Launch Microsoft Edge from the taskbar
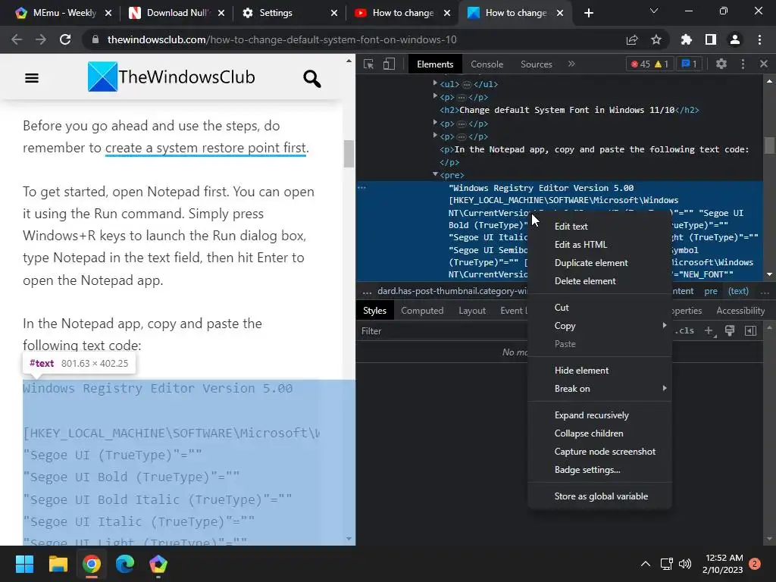The height and width of the screenshot is (582, 776). [125, 564]
